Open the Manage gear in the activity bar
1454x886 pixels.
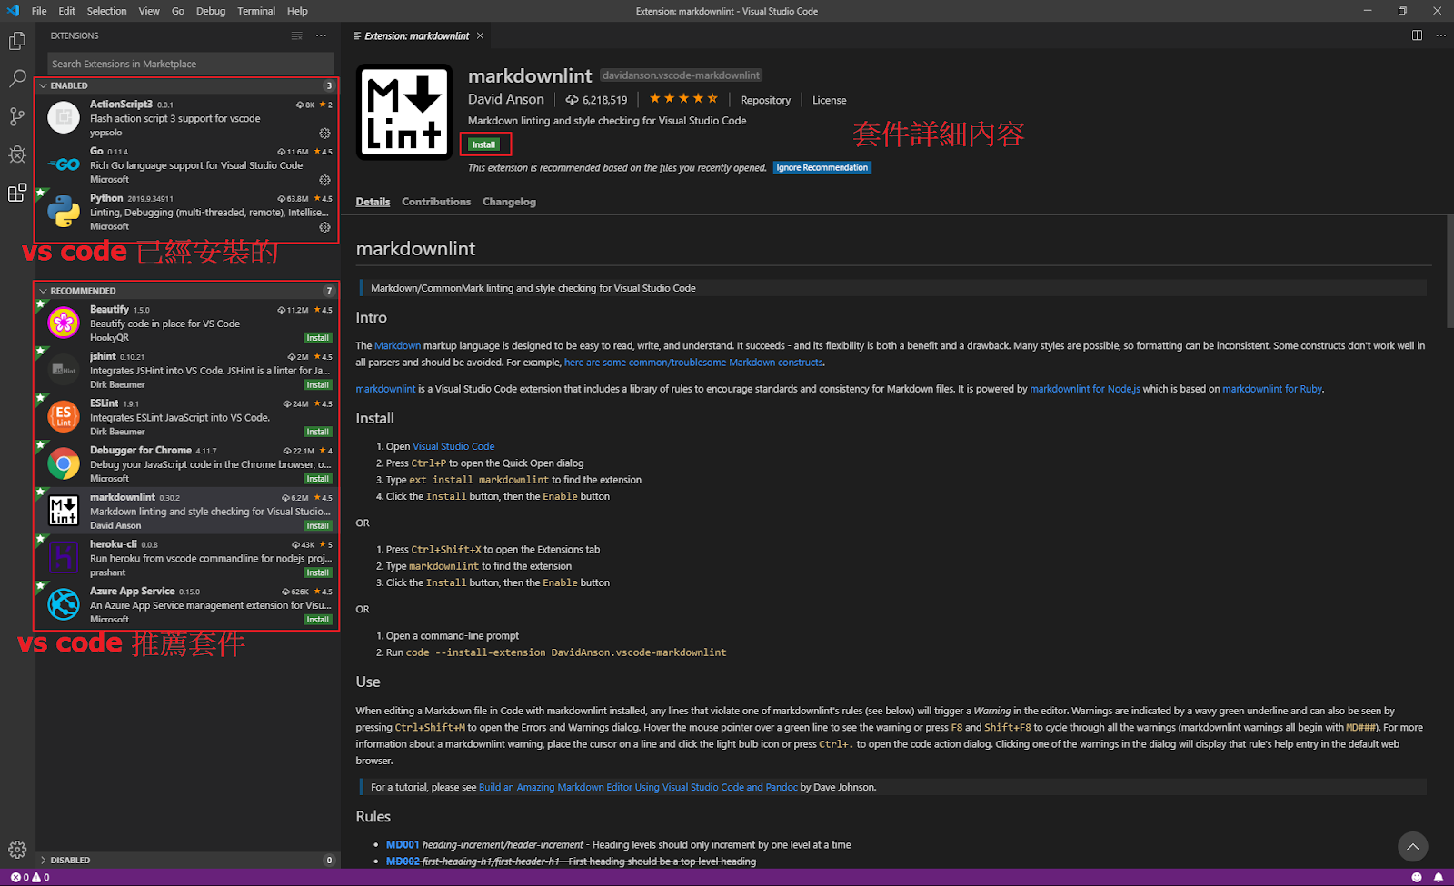(17, 850)
